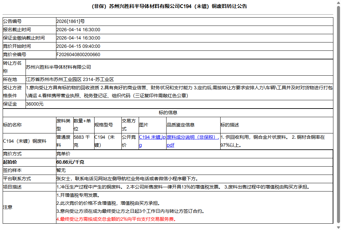The width and height of the screenshot is (341, 230).
Task: Click the 标的名称 column header
Action: [30, 125]
